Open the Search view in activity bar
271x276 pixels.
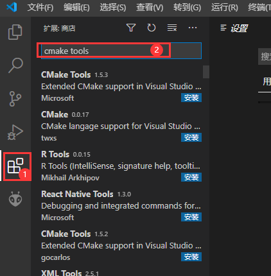click(x=15, y=65)
